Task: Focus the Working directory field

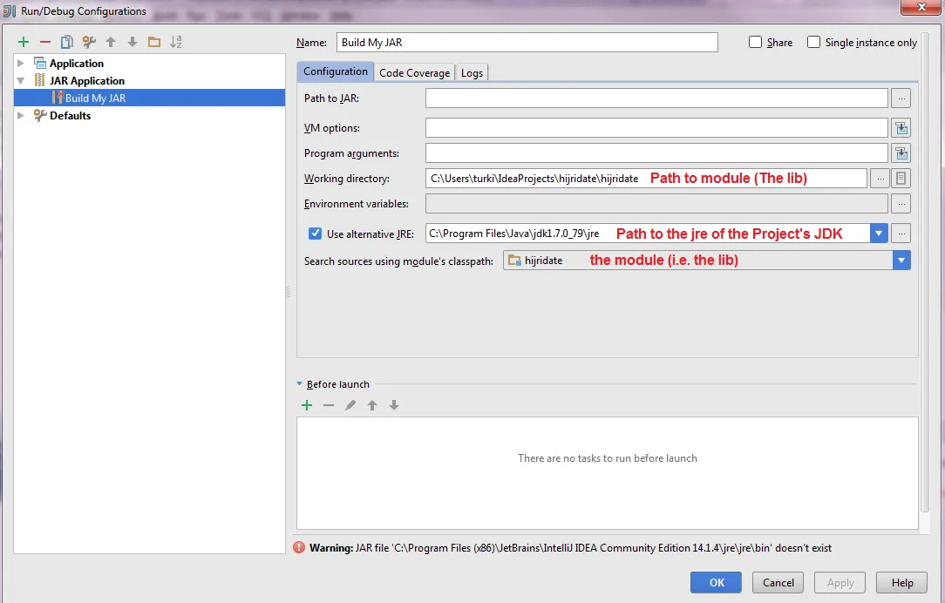Action: pos(646,179)
